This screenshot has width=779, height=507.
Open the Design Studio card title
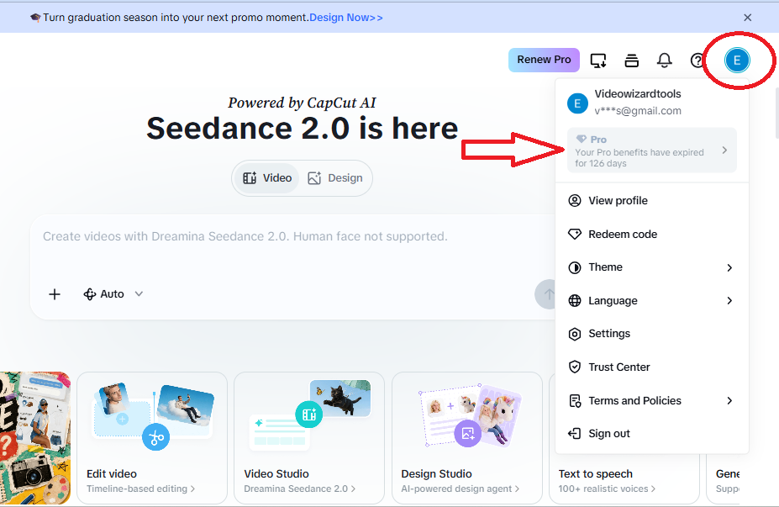click(436, 473)
